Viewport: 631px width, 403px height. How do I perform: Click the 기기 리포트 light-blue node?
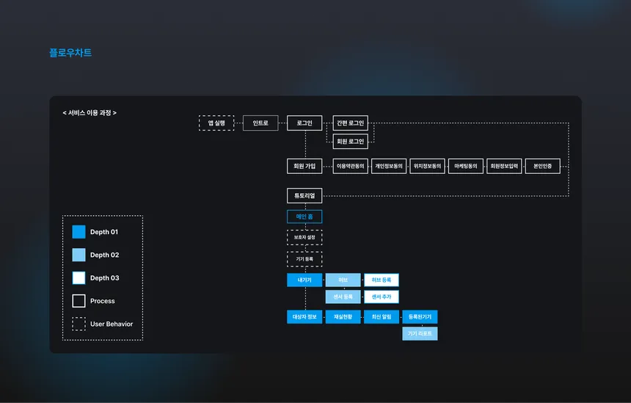[420, 334]
